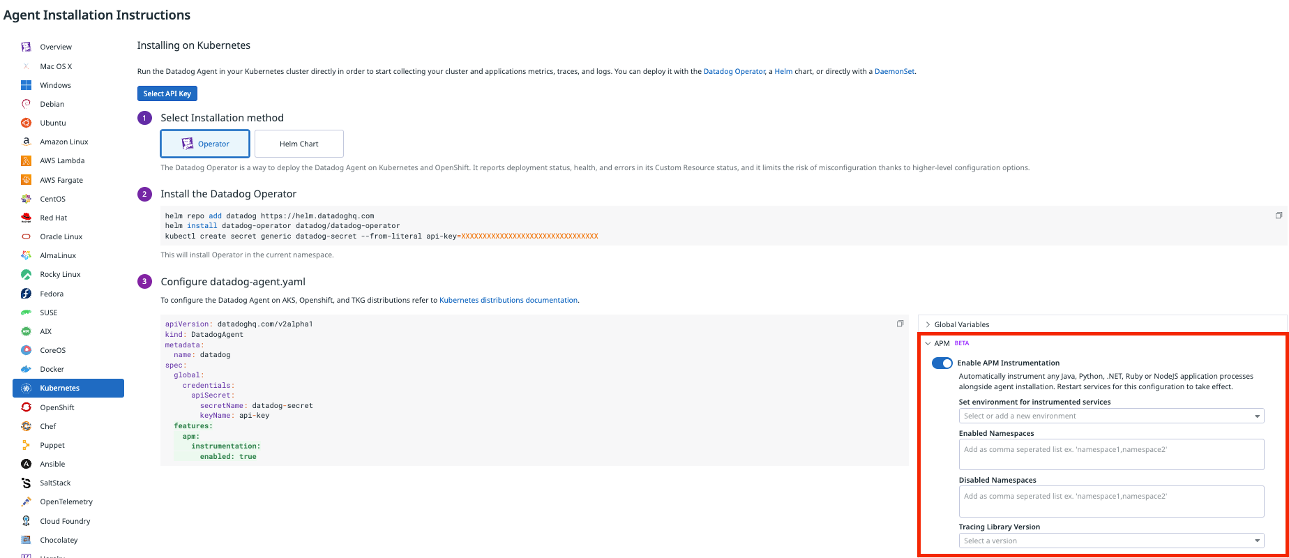Open the Overview page in sidebar
1289x558 pixels.
(x=56, y=47)
